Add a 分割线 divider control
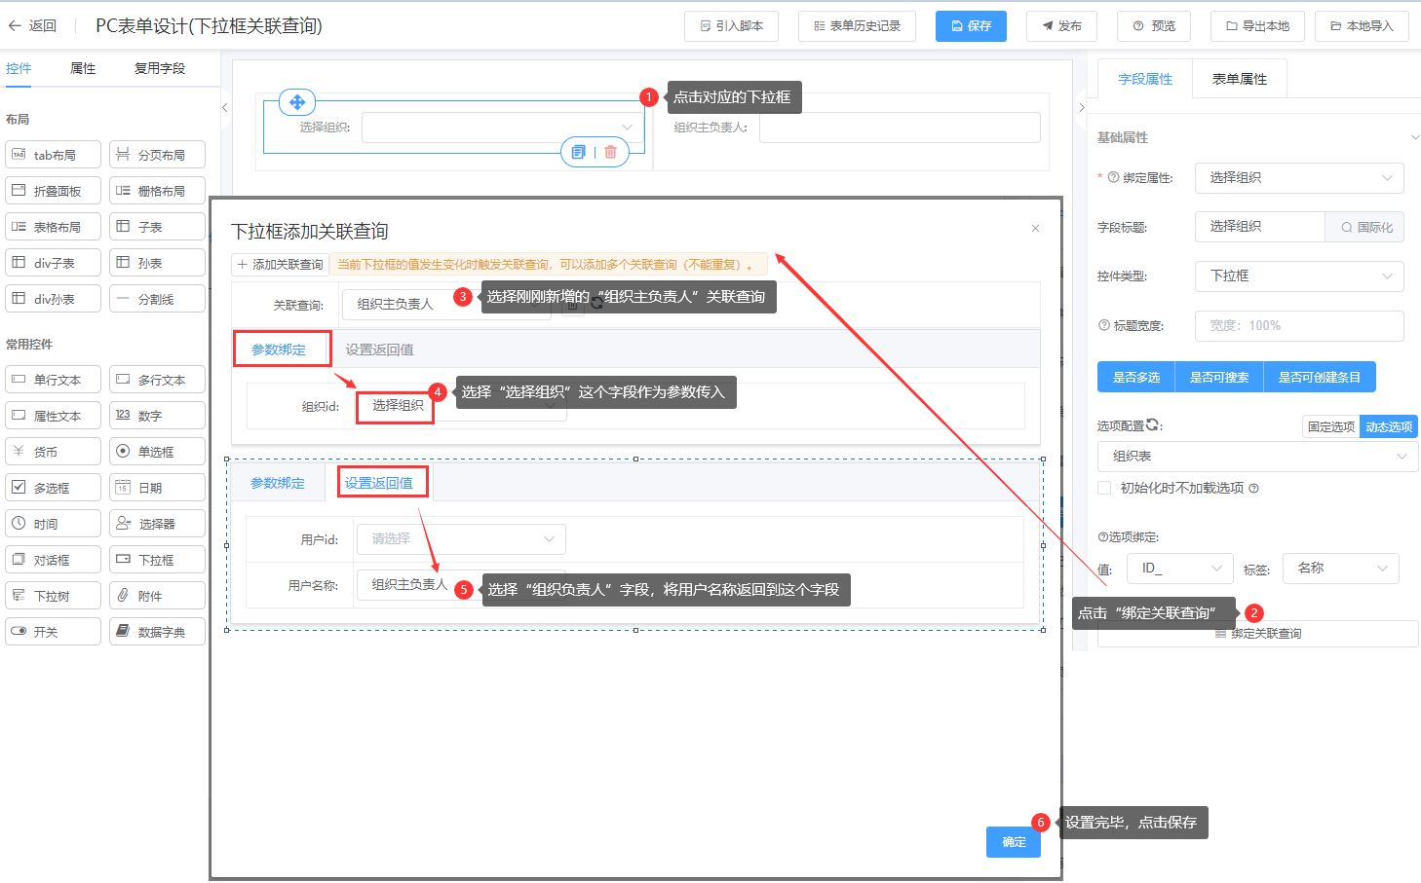 (x=157, y=299)
